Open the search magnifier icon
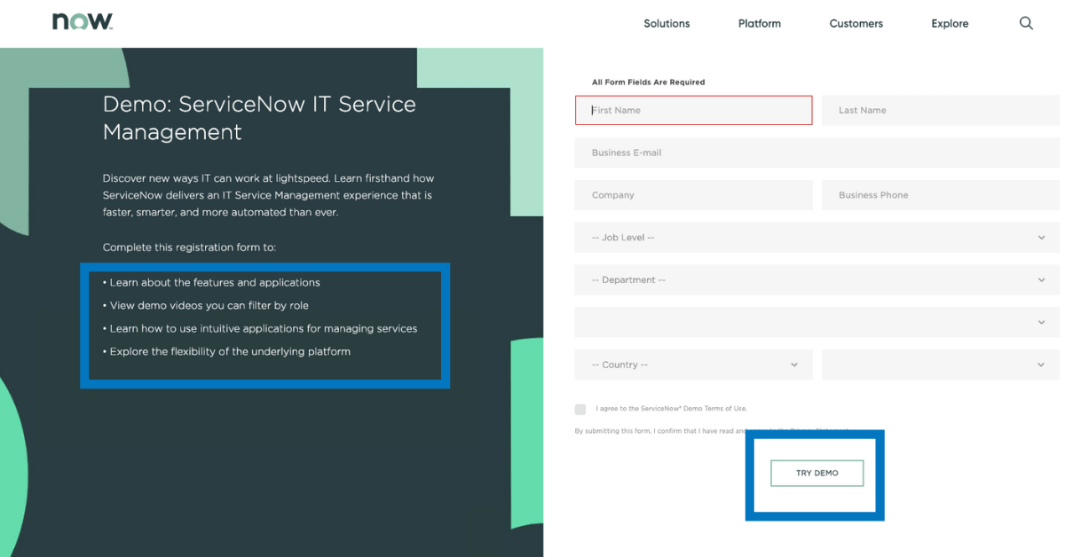Screen dimensions: 1065x557 coord(1026,24)
